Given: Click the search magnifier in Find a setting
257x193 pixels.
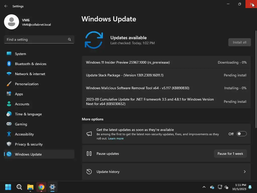Looking at the screenshot, I should (70, 39).
